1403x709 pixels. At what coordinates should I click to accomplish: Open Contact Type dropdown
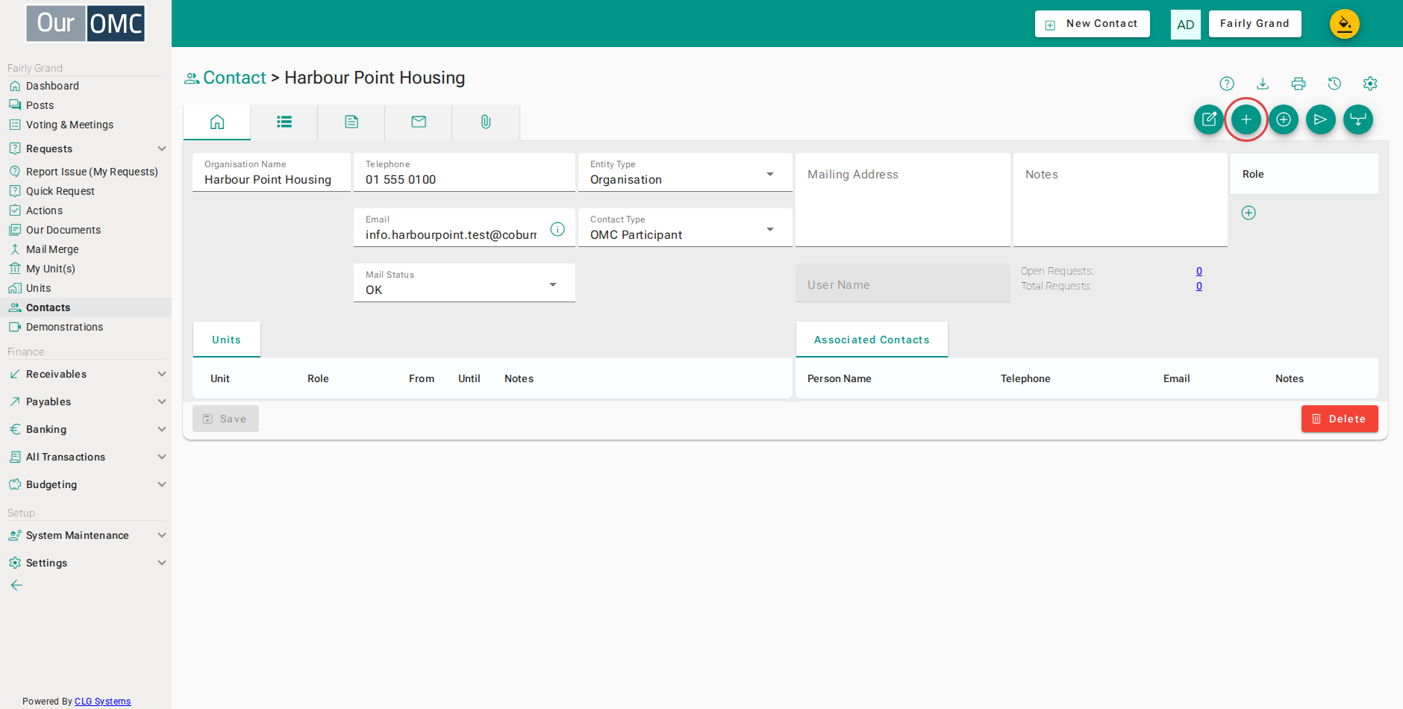tap(685, 228)
